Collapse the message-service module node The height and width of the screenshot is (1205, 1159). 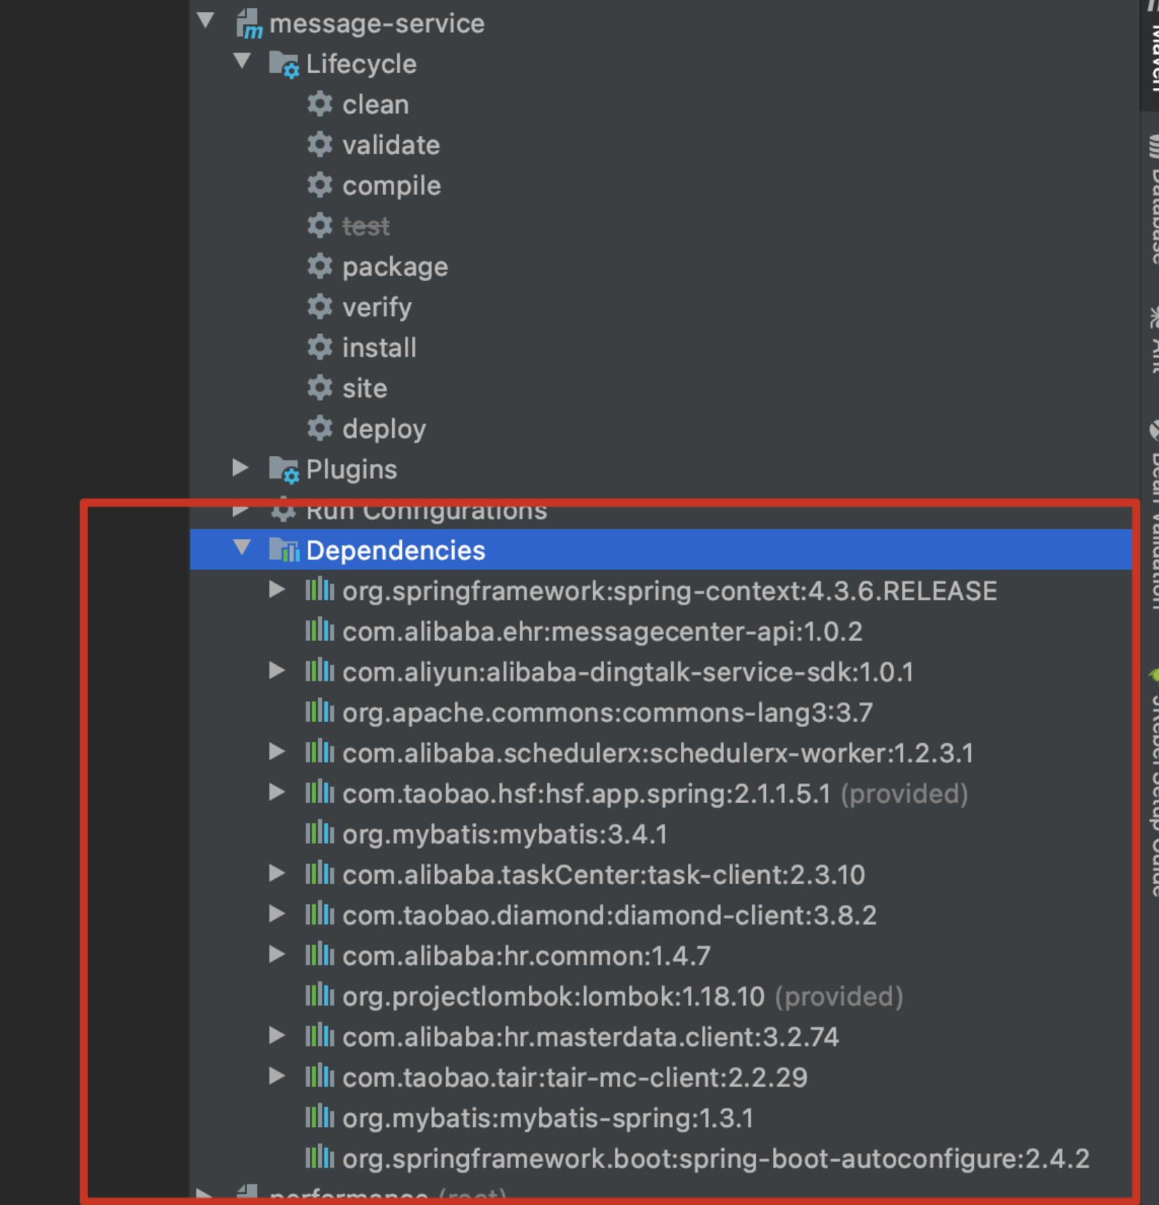tap(206, 20)
